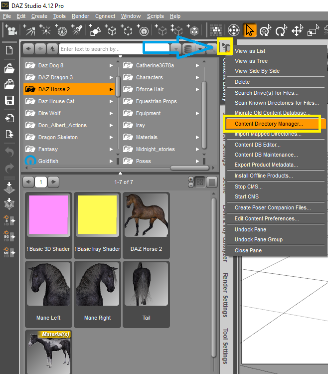Screen dimensions: 328x374
Task: Expand the Poses folder arrow
Action: click(197, 161)
